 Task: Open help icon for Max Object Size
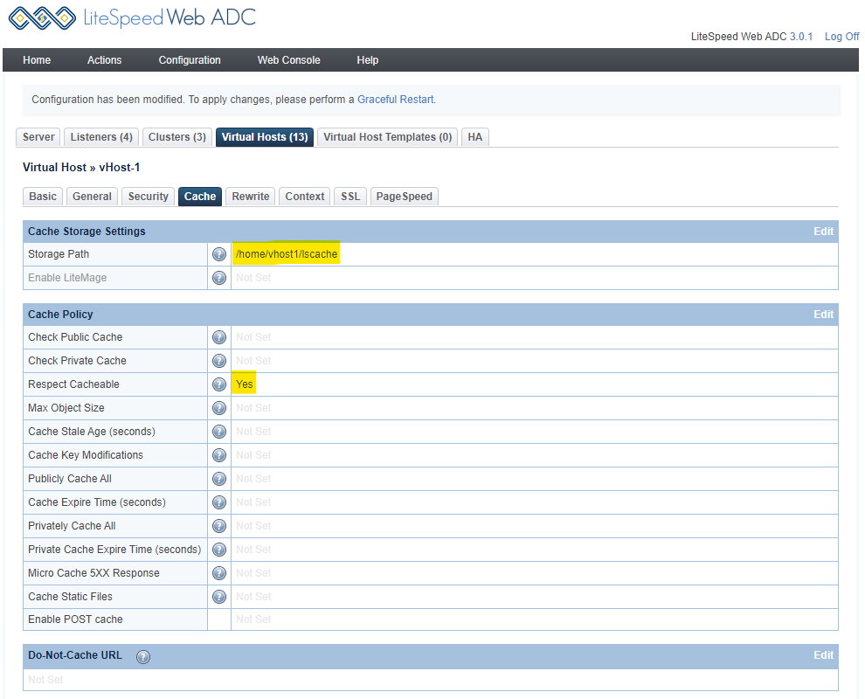[219, 408]
